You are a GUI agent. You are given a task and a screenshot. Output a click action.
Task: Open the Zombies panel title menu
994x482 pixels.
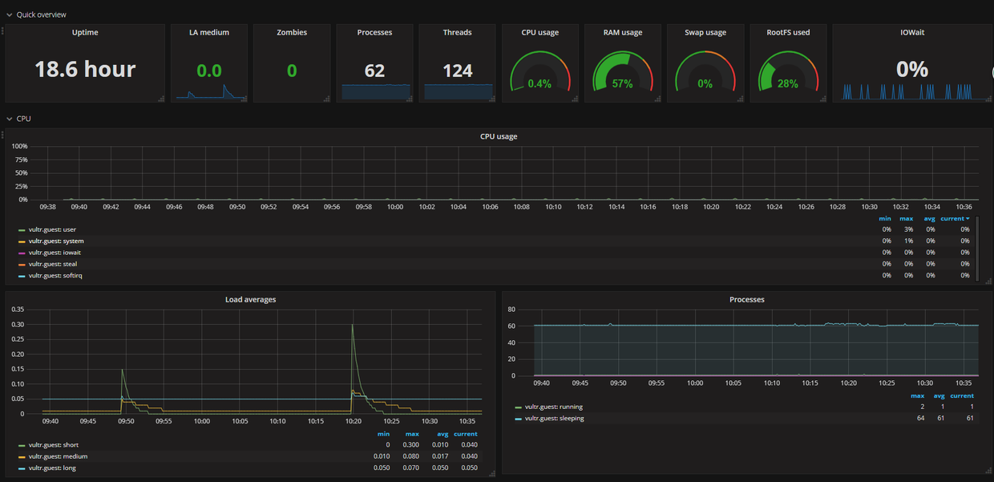click(292, 32)
